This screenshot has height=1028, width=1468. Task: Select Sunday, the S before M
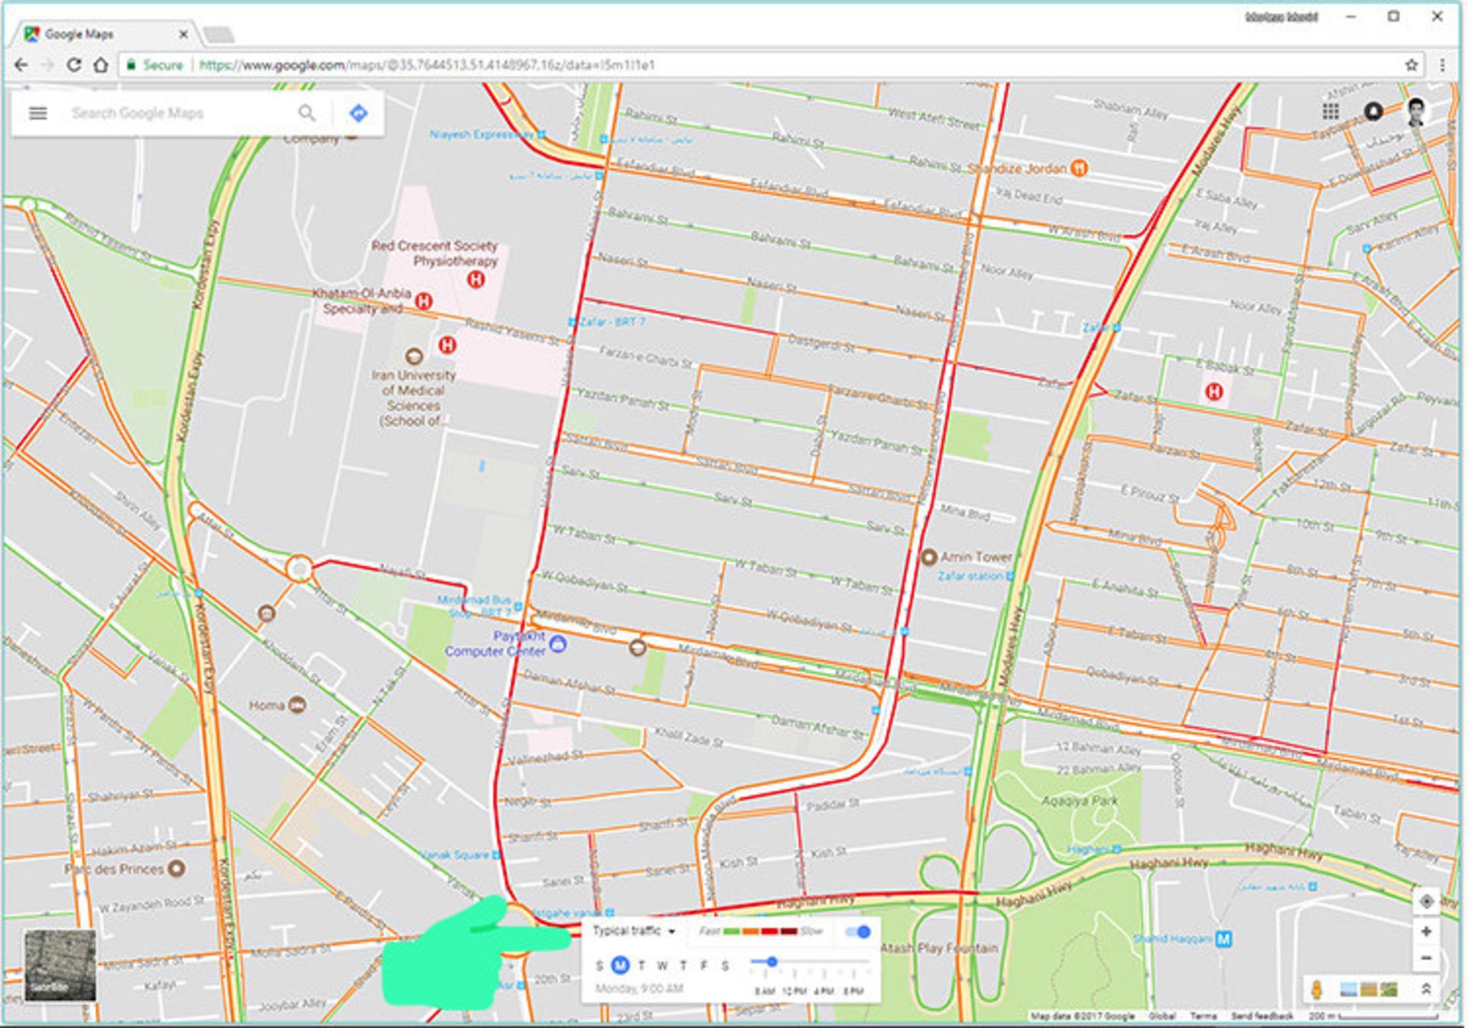pos(599,965)
